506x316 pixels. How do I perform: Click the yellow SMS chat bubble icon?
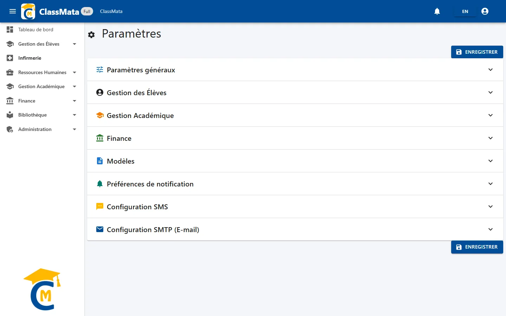100,206
